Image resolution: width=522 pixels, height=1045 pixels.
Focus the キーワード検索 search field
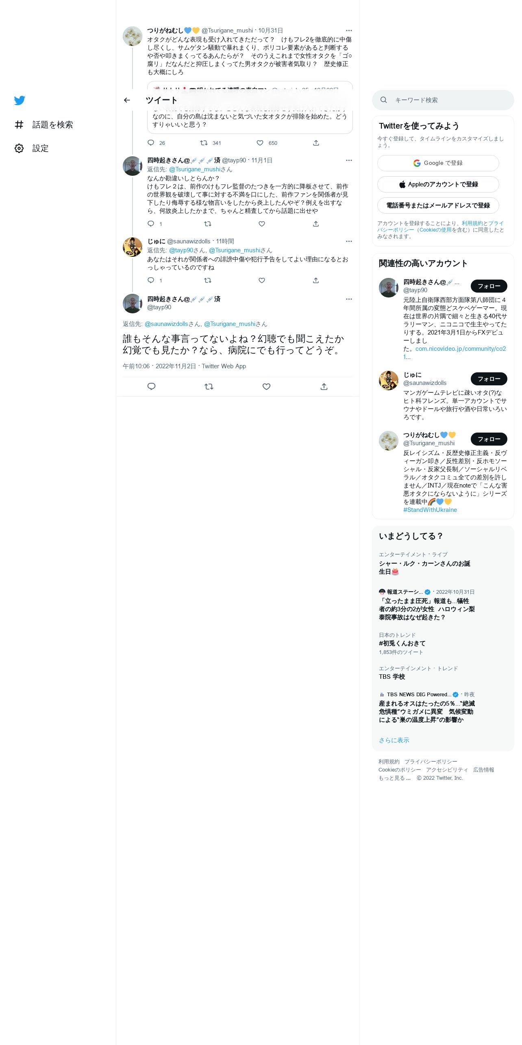click(x=443, y=100)
